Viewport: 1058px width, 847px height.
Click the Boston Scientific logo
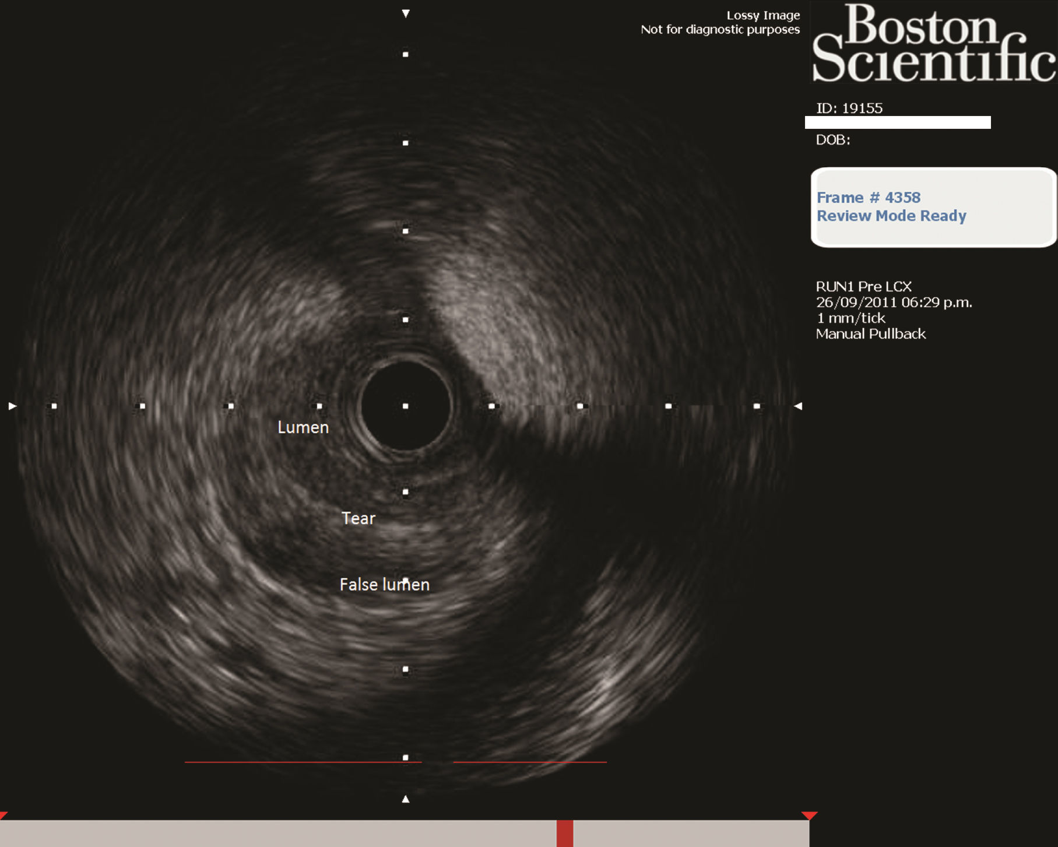(933, 43)
